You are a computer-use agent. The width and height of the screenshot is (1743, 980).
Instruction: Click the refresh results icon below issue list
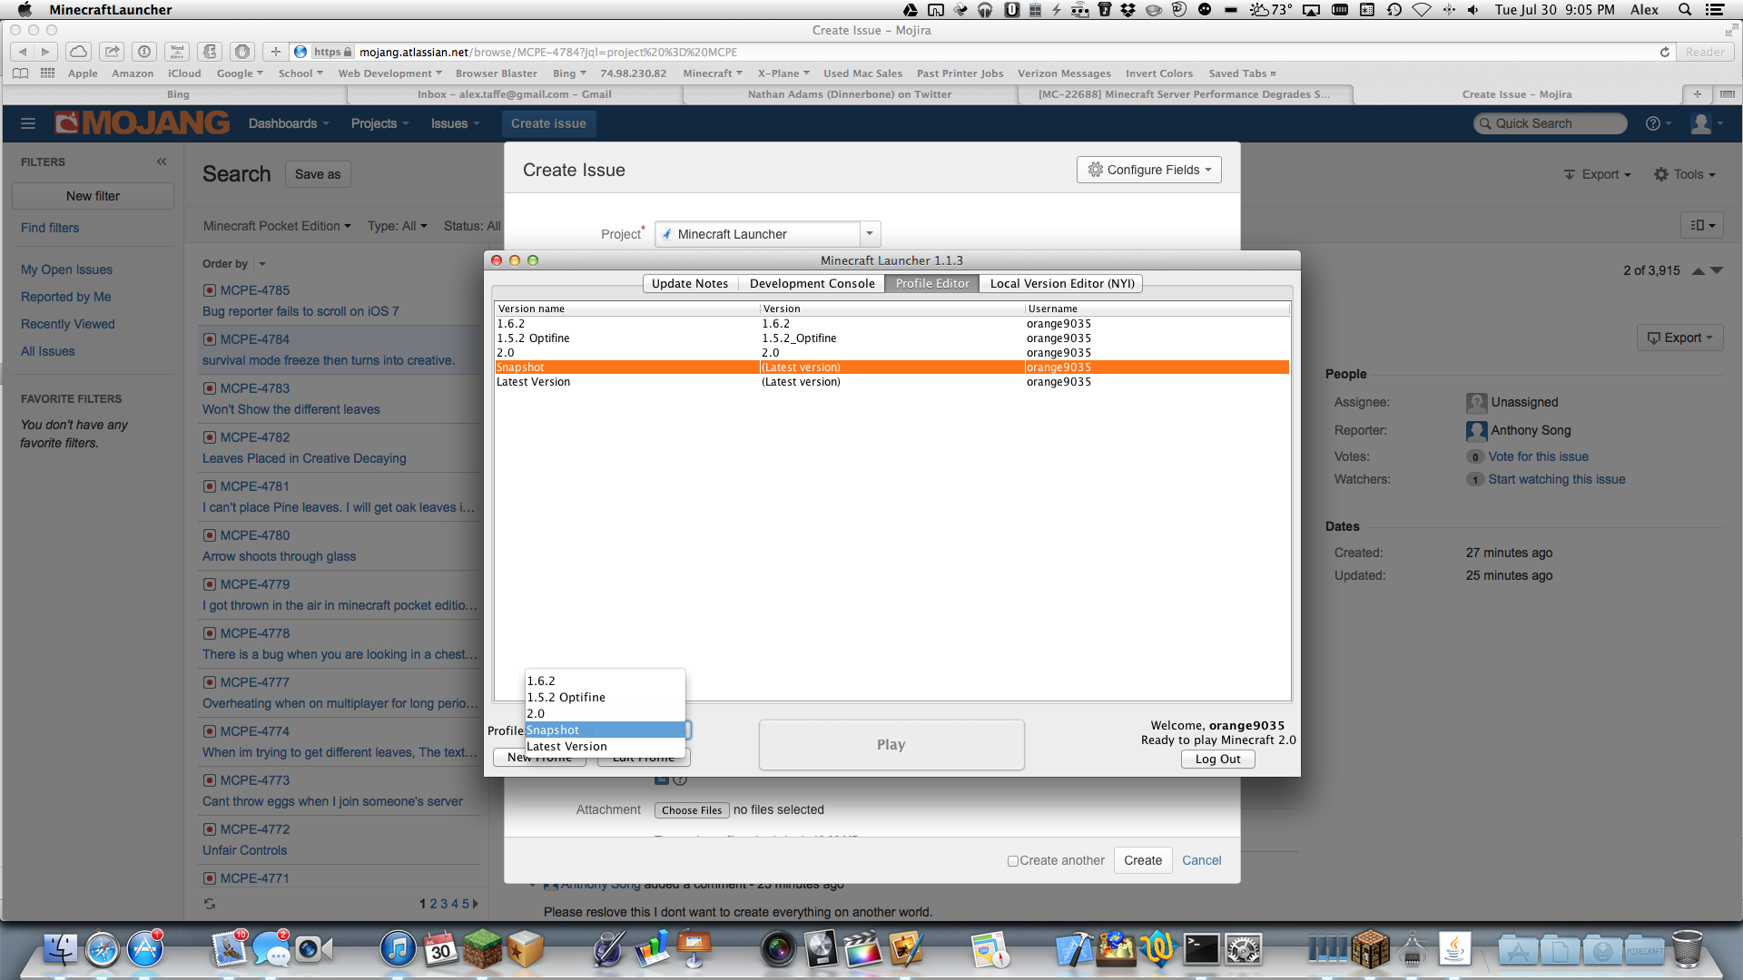[210, 904]
